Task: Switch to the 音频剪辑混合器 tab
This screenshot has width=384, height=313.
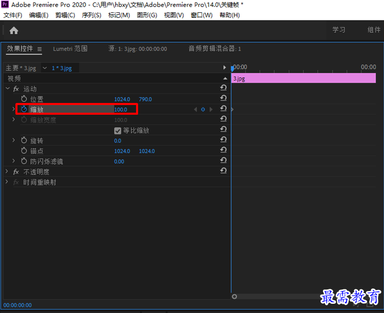Action: click(215, 49)
